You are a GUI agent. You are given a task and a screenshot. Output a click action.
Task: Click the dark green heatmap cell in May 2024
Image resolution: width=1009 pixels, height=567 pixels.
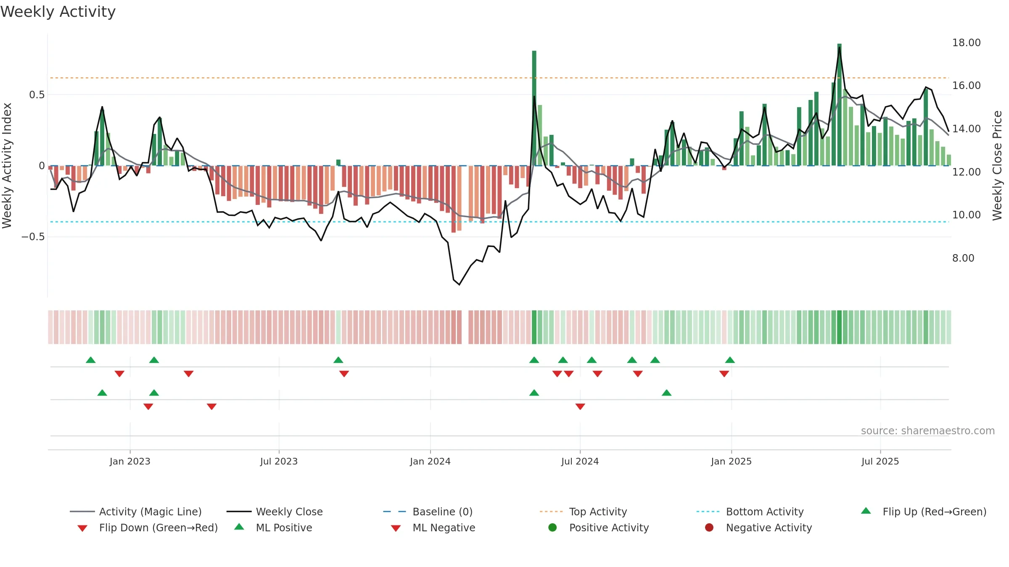[534, 327]
